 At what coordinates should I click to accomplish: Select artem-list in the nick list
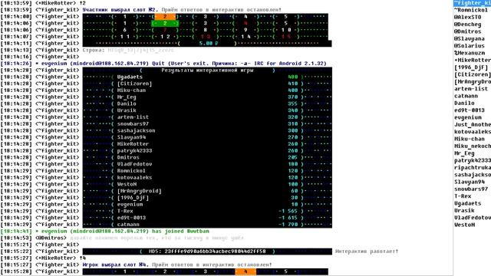(x=471, y=89)
